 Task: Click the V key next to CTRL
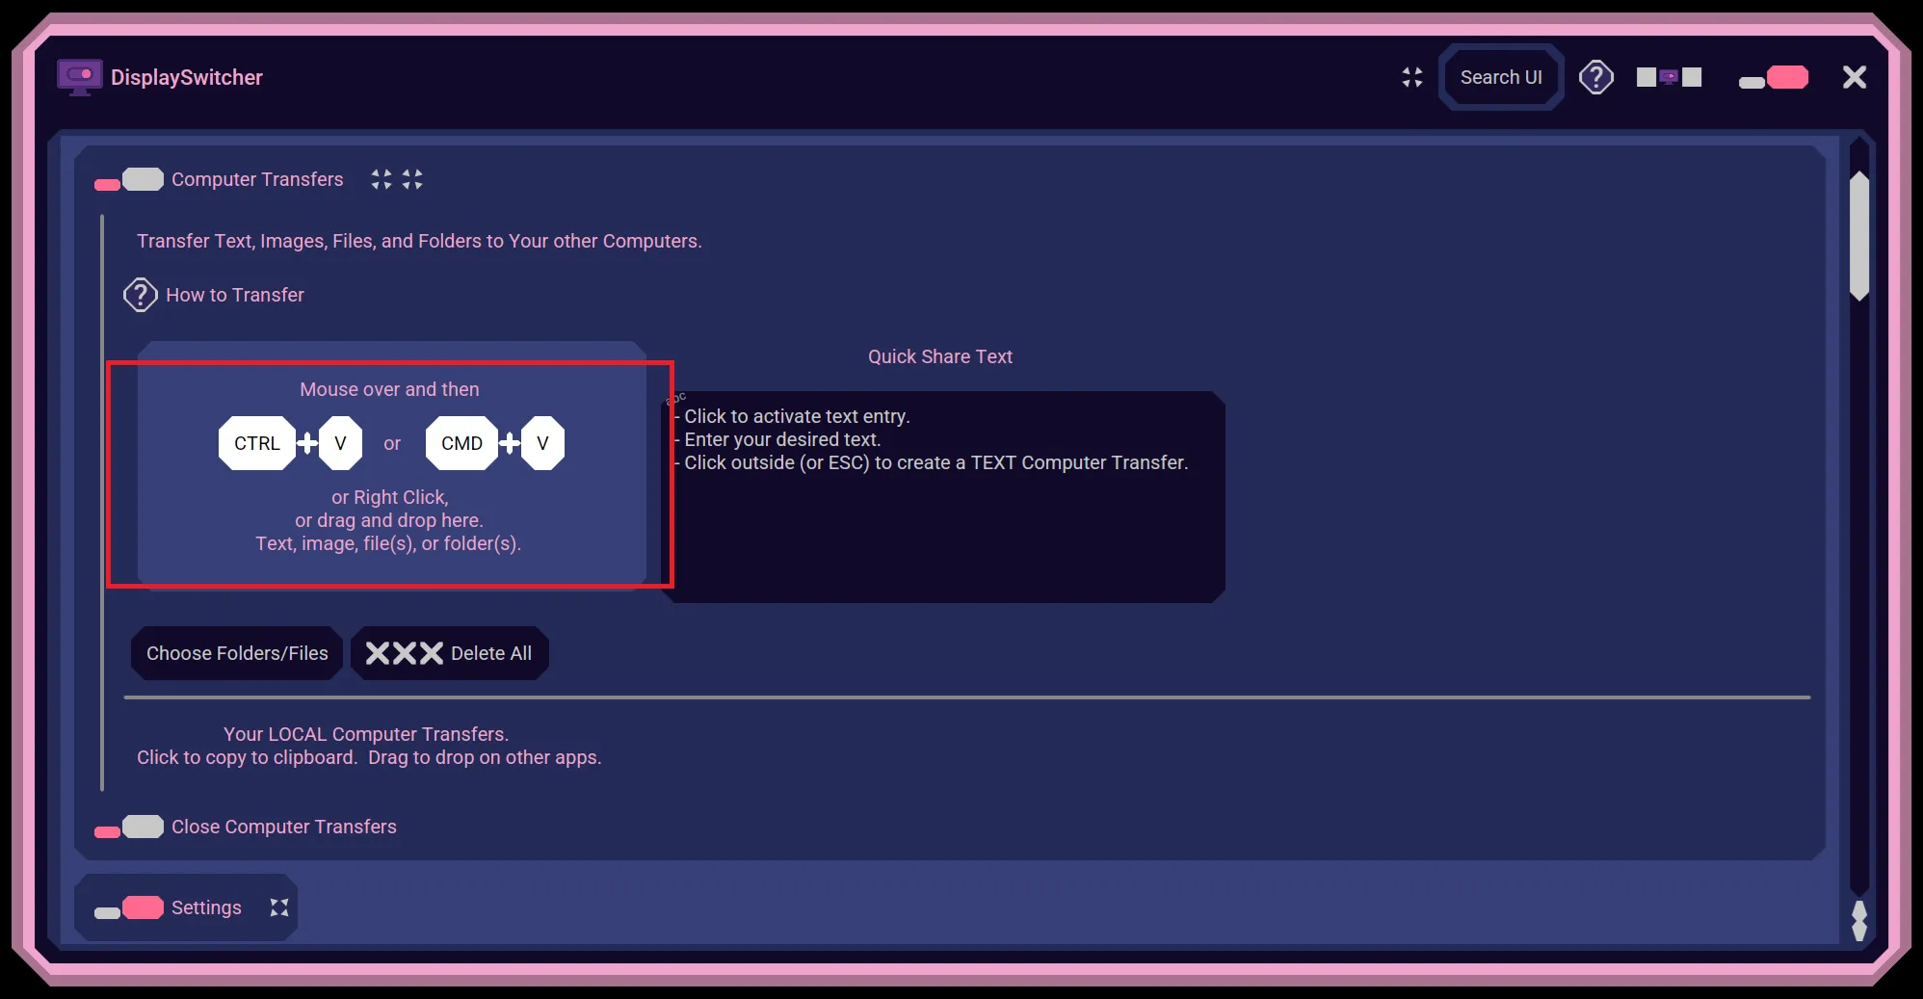(340, 443)
